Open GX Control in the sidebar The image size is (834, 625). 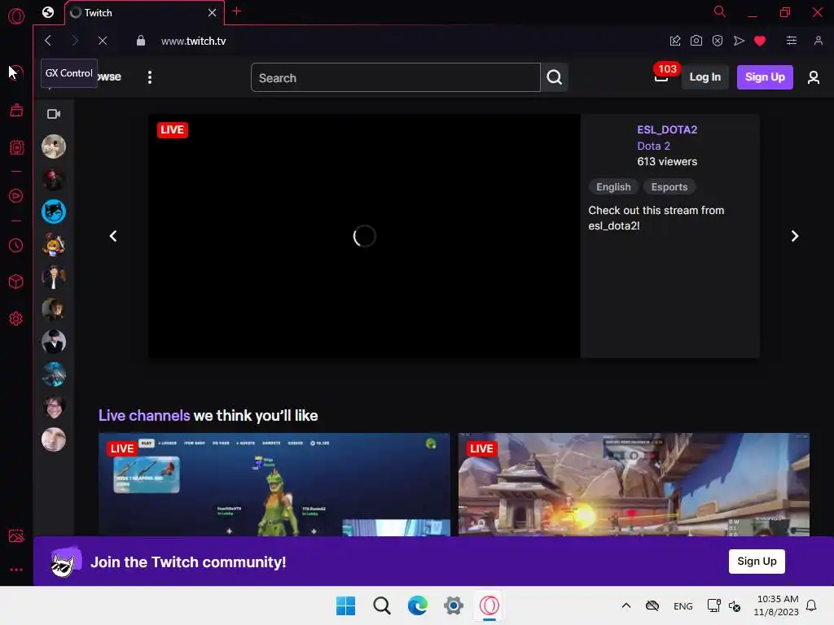point(16,72)
